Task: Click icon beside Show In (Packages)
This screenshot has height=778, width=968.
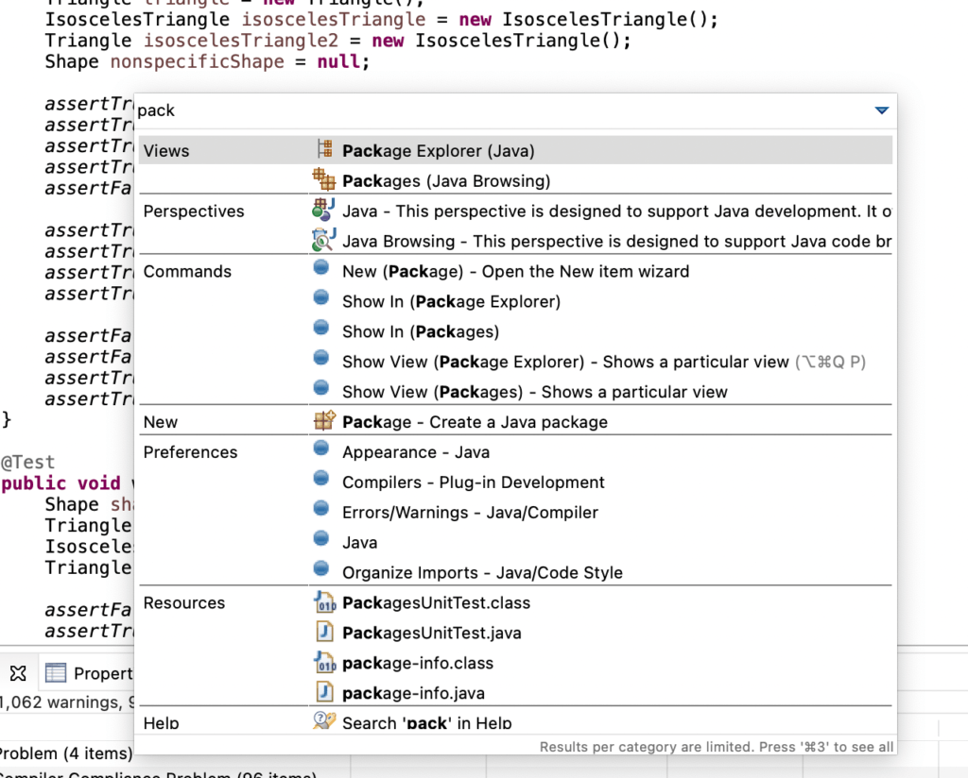Action: (x=321, y=328)
